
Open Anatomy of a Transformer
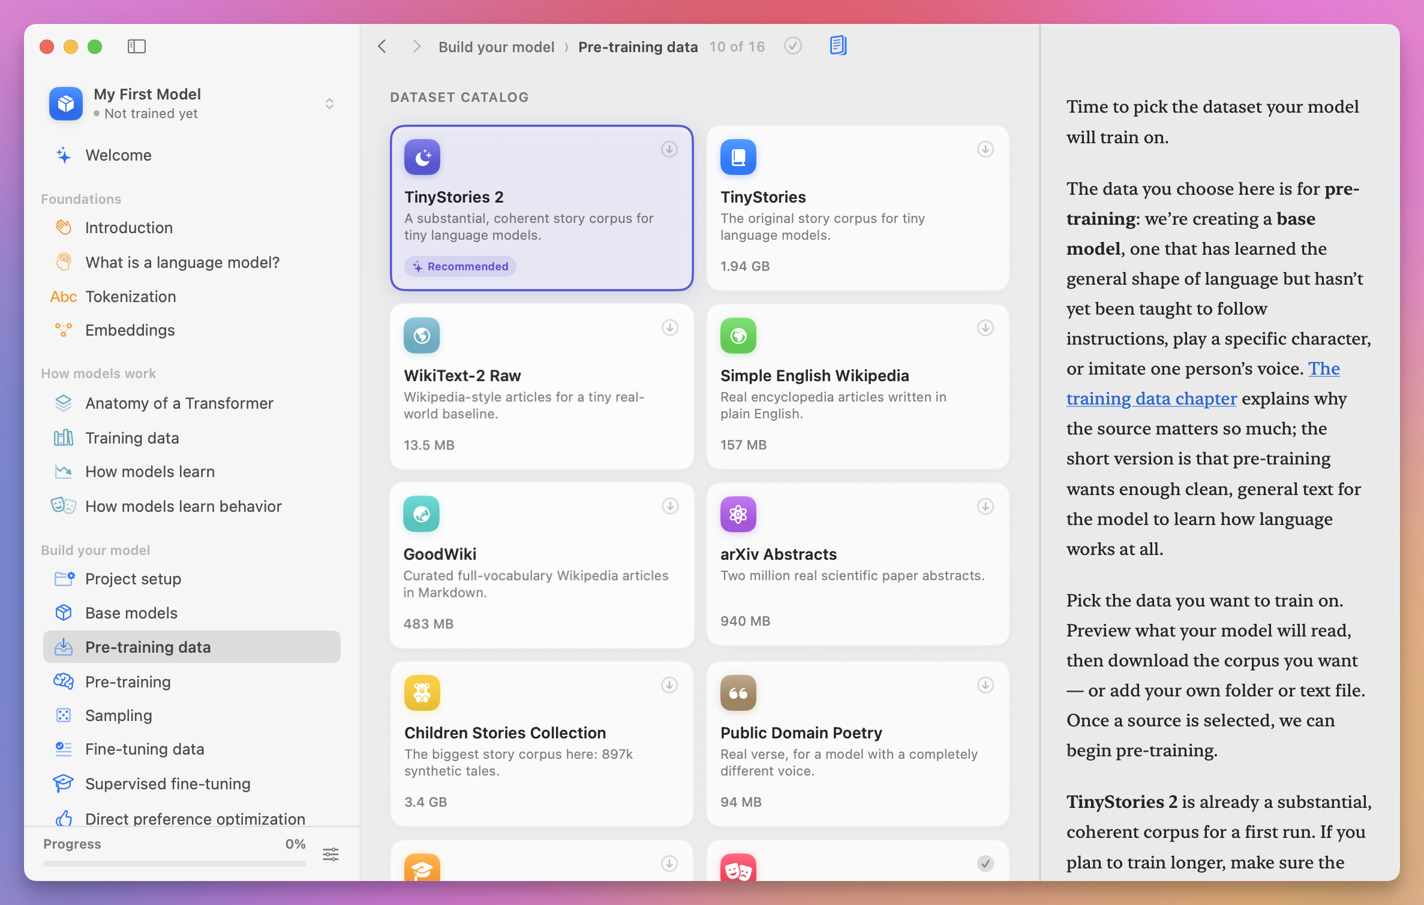tap(192, 403)
